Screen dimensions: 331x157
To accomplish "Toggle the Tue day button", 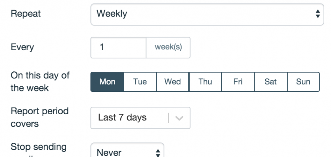I will [140, 82].
